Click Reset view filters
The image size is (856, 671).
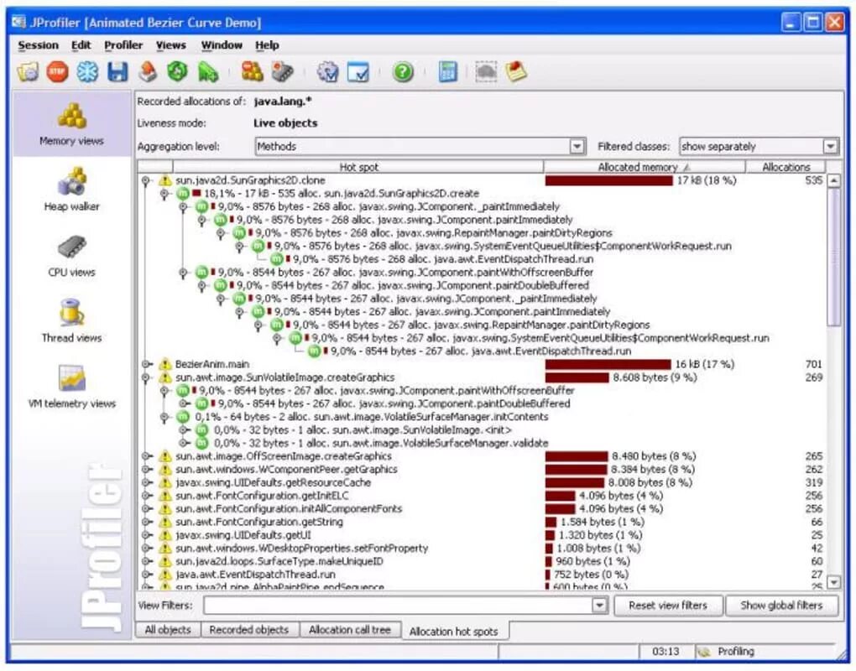pyautogui.click(x=668, y=606)
